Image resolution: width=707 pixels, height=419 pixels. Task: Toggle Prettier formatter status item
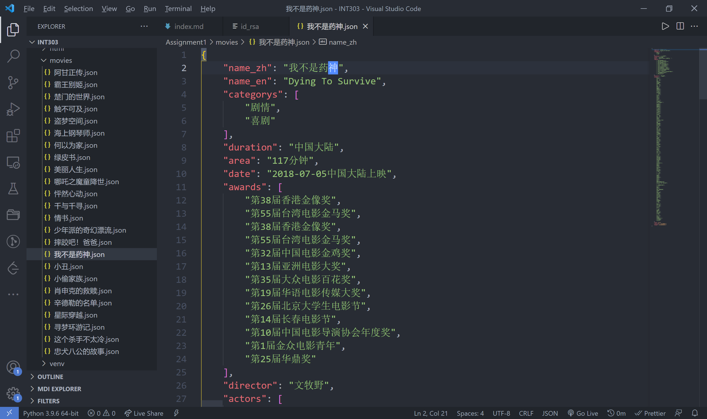[650, 413]
